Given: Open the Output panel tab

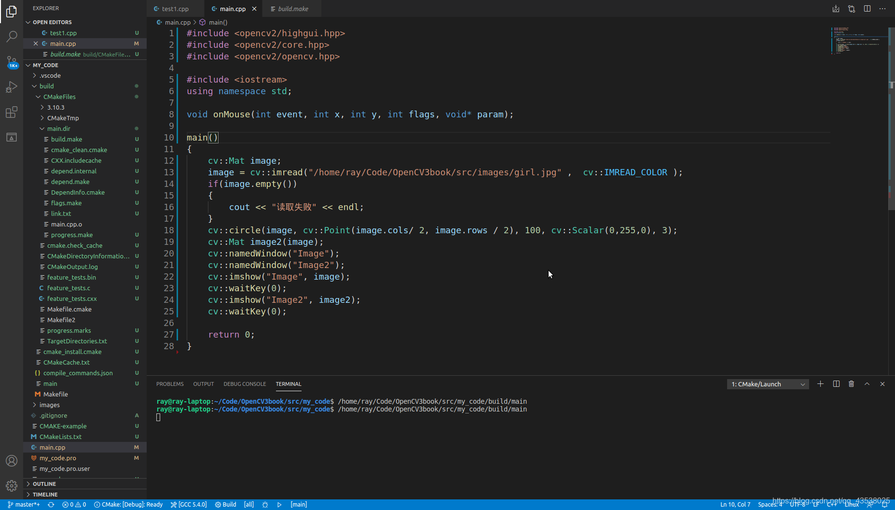Looking at the screenshot, I should [x=204, y=384].
